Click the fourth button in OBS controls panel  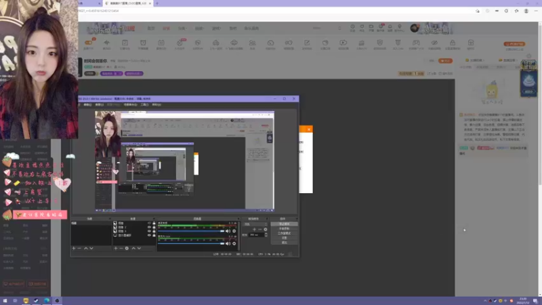(x=284, y=238)
